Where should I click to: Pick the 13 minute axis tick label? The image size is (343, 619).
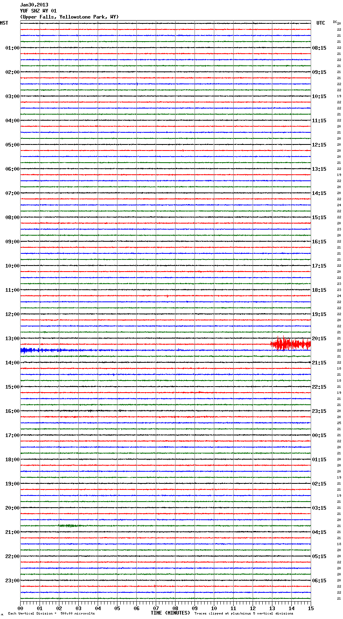[272, 608]
